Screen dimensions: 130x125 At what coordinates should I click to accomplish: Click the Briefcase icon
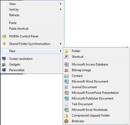[x=66, y=121]
